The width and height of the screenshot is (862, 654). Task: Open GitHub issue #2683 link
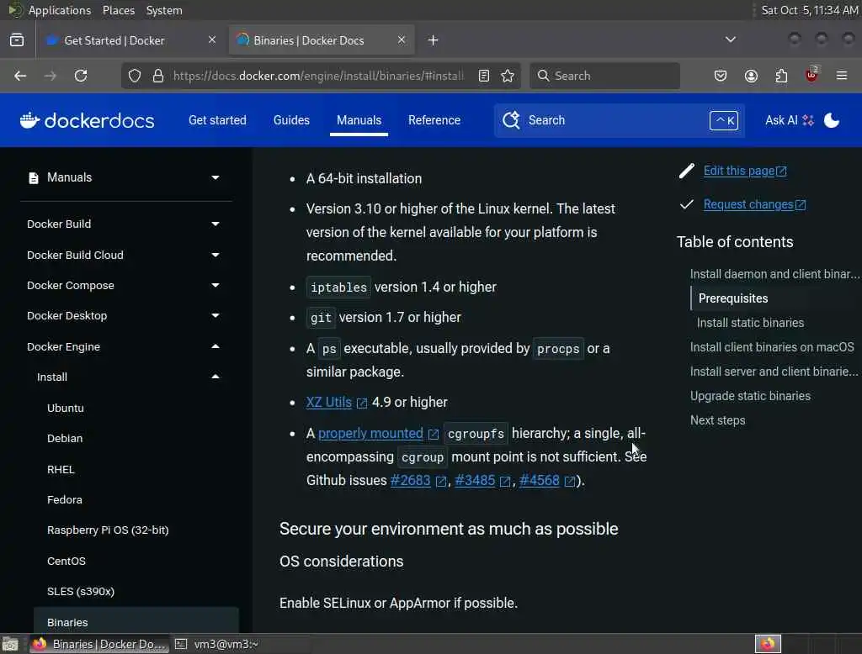[410, 481]
